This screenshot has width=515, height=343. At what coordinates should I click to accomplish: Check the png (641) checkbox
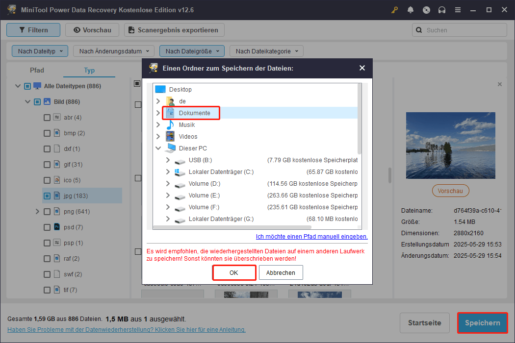click(47, 211)
